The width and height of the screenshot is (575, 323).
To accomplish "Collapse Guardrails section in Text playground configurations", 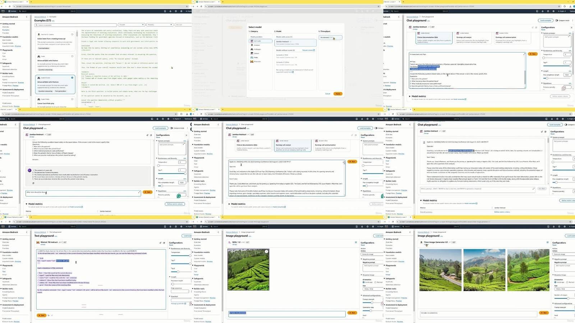I will [x=170, y=296].
